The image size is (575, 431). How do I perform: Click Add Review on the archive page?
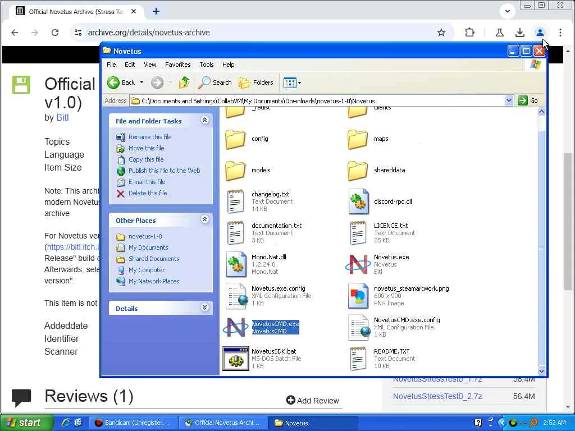click(313, 401)
